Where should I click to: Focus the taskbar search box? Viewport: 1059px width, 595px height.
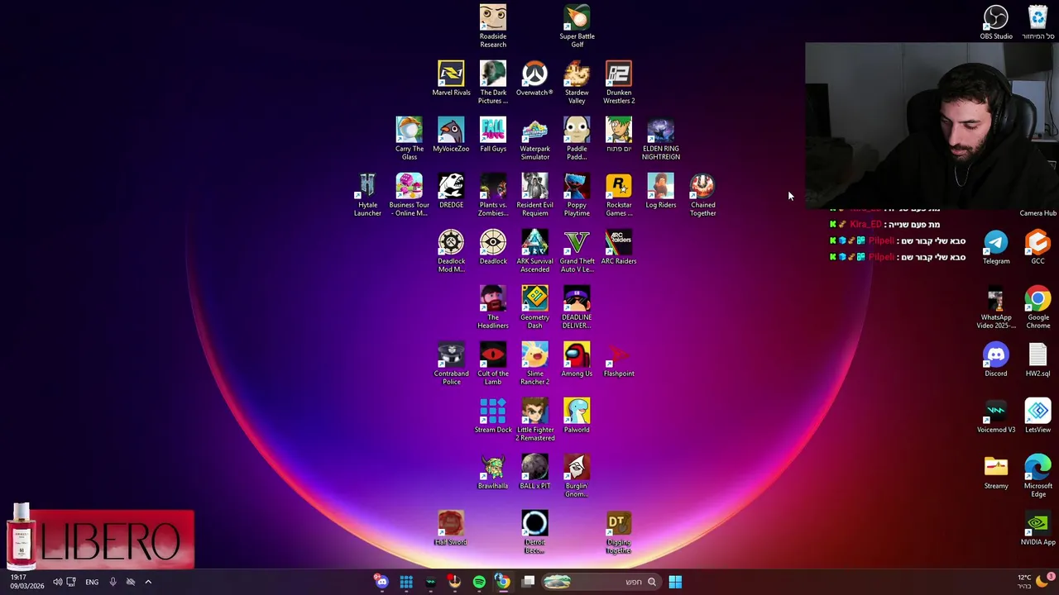(x=601, y=582)
